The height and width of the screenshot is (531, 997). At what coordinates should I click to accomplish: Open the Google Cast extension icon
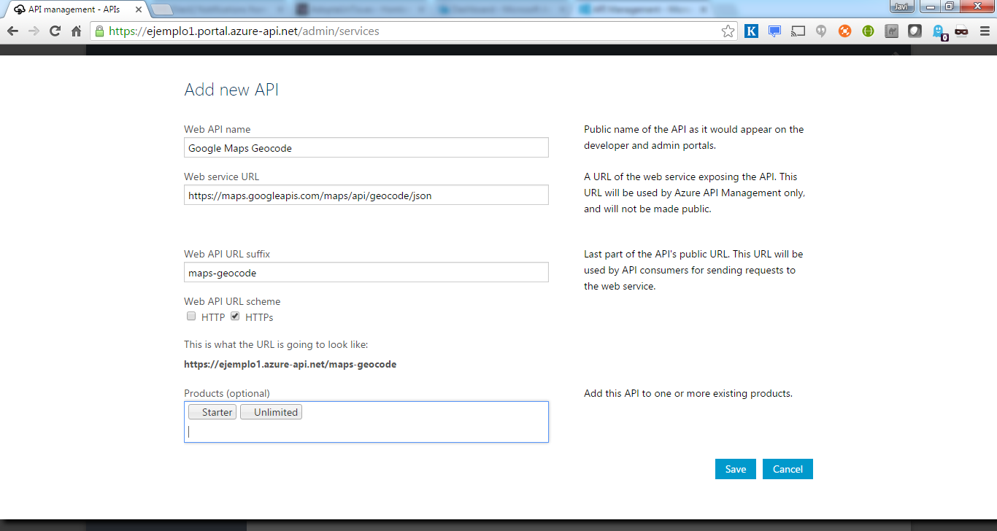798,31
